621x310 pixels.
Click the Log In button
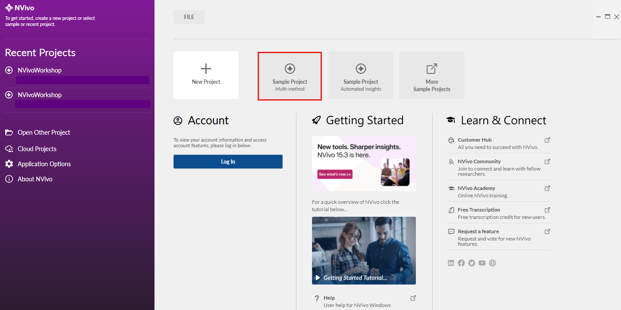(228, 161)
